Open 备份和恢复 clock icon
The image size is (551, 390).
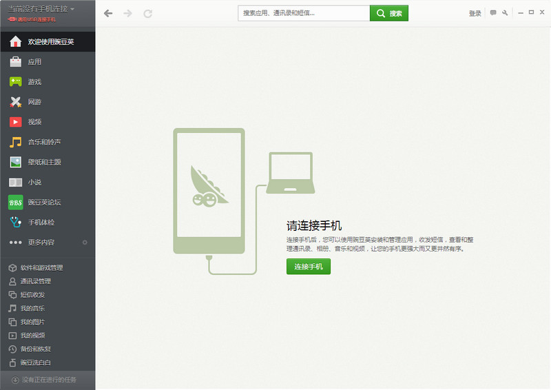pyautogui.click(x=12, y=349)
